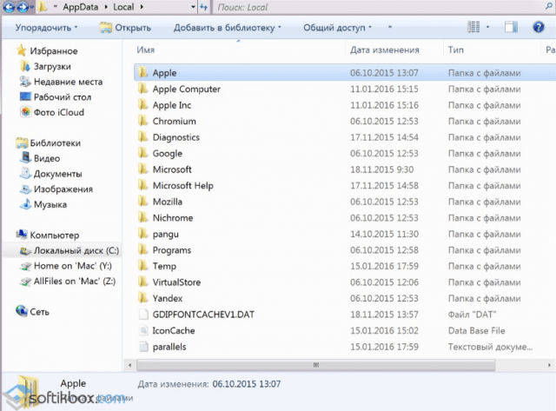Image resolution: width=556 pixels, height=411 pixels.
Task: Select the parallels text file icon
Action: [x=143, y=347]
